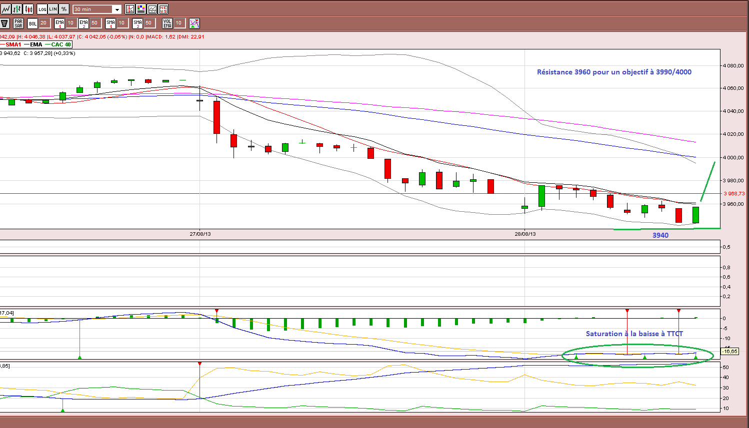
Task: Open the color settings palette icon
Action: click(141, 9)
